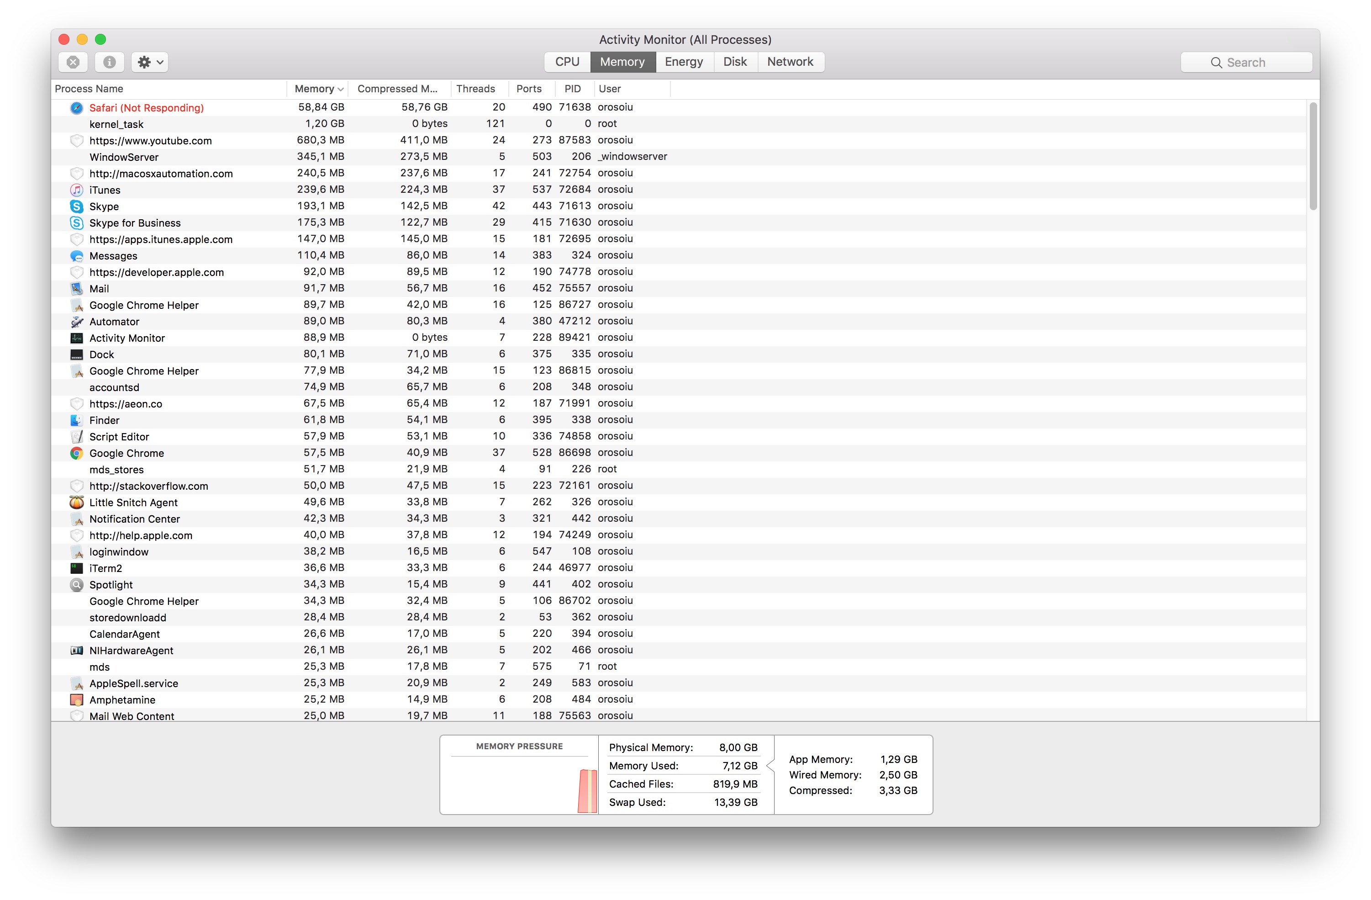Open the Network tab
This screenshot has width=1371, height=900.
pos(791,62)
